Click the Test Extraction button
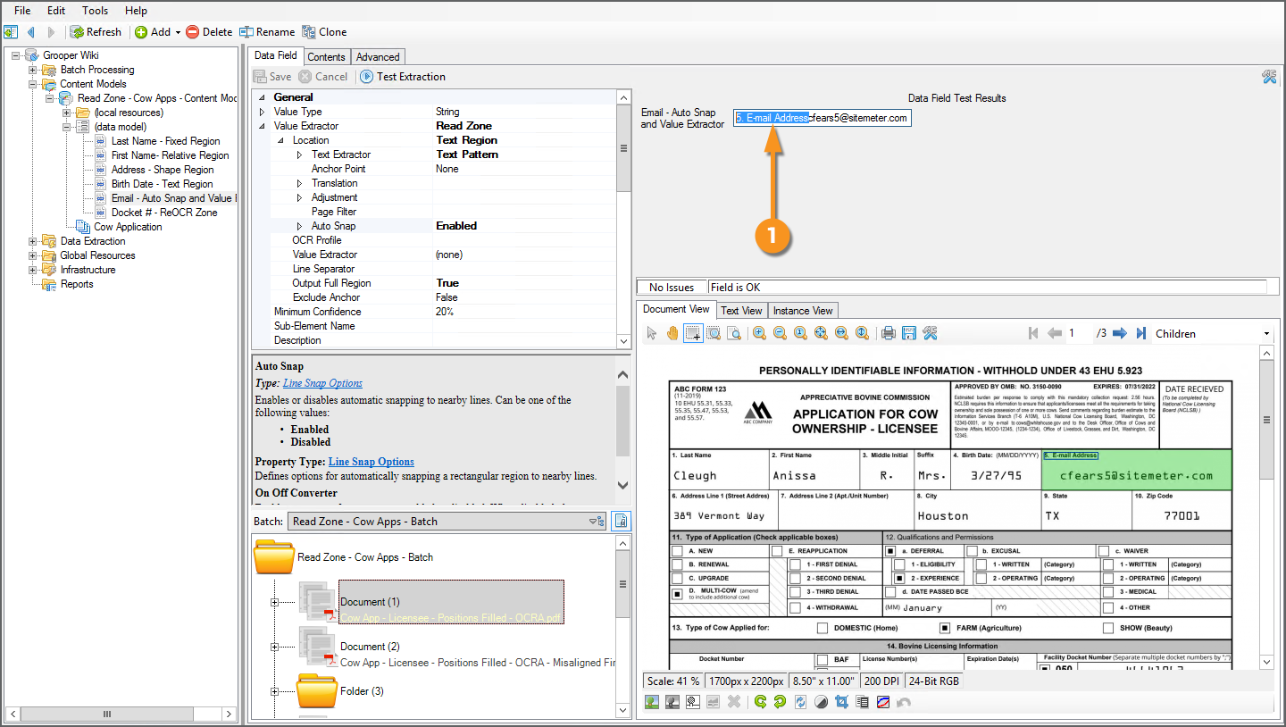This screenshot has width=1286, height=727. pyautogui.click(x=403, y=77)
